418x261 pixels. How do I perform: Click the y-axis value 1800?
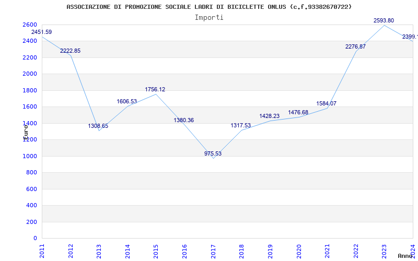[x=30, y=90]
